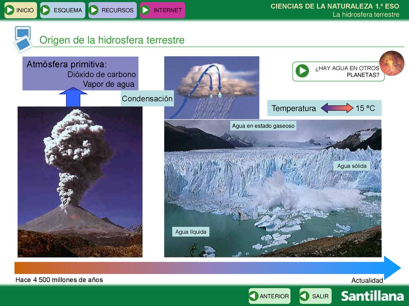Click the blue arrowhead of the timeline
This screenshot has height=306, width=409.
(x=392, y=268)
